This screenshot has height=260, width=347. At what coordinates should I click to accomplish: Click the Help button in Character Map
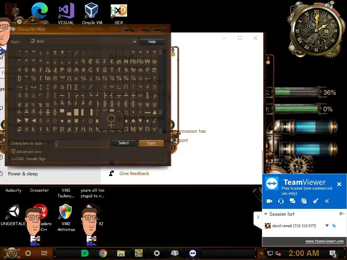coord(152,42)
